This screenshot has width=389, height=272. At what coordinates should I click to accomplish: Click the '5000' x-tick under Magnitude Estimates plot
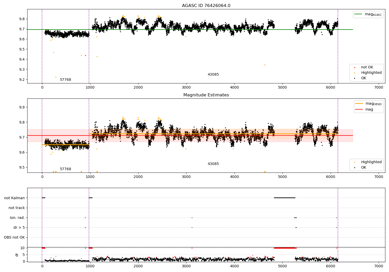(x=282, y=177)
